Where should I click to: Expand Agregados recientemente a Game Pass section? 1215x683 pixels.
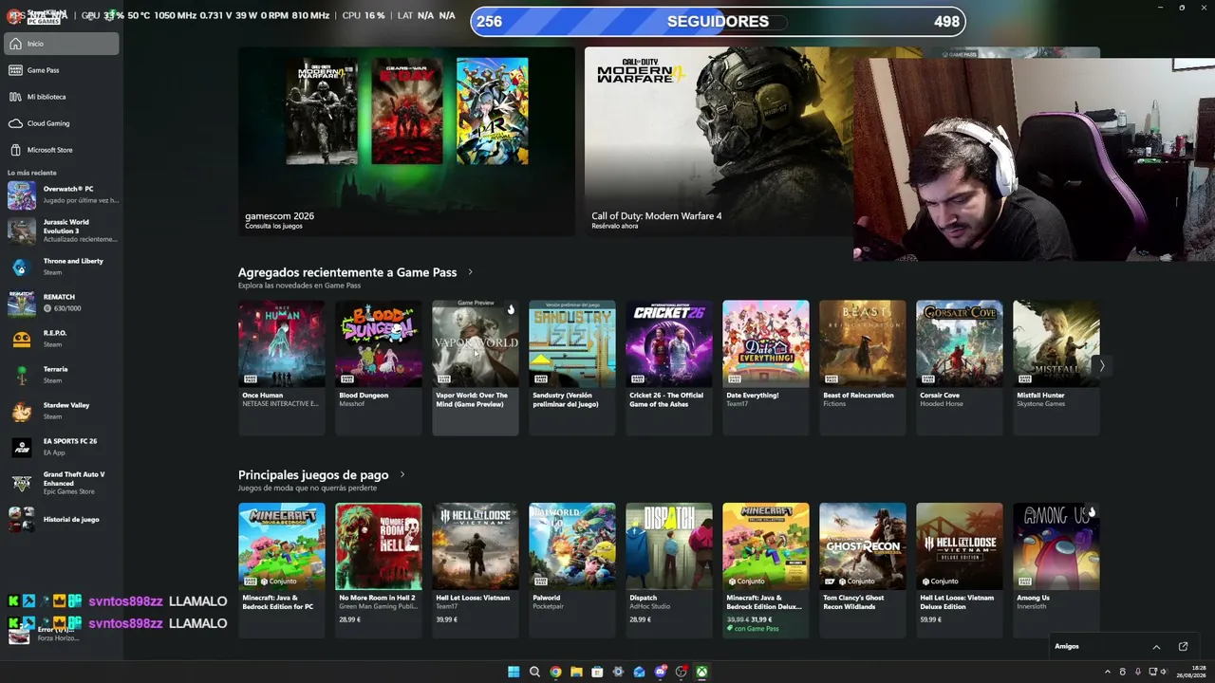pyautogui.click(x=470, y=272)
